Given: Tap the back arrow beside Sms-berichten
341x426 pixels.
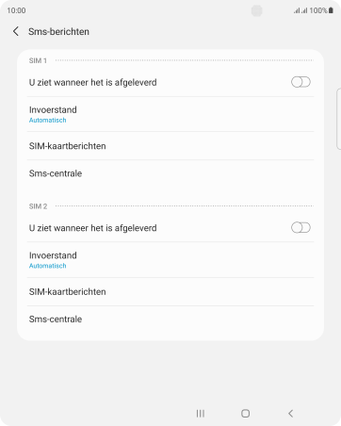Looking at the screenshot, I should 16,31.
